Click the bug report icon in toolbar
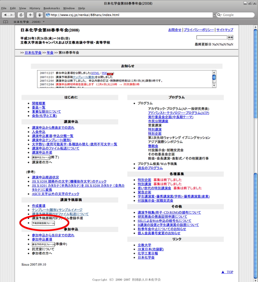The image size is (258, 282). tap(40, 15)
